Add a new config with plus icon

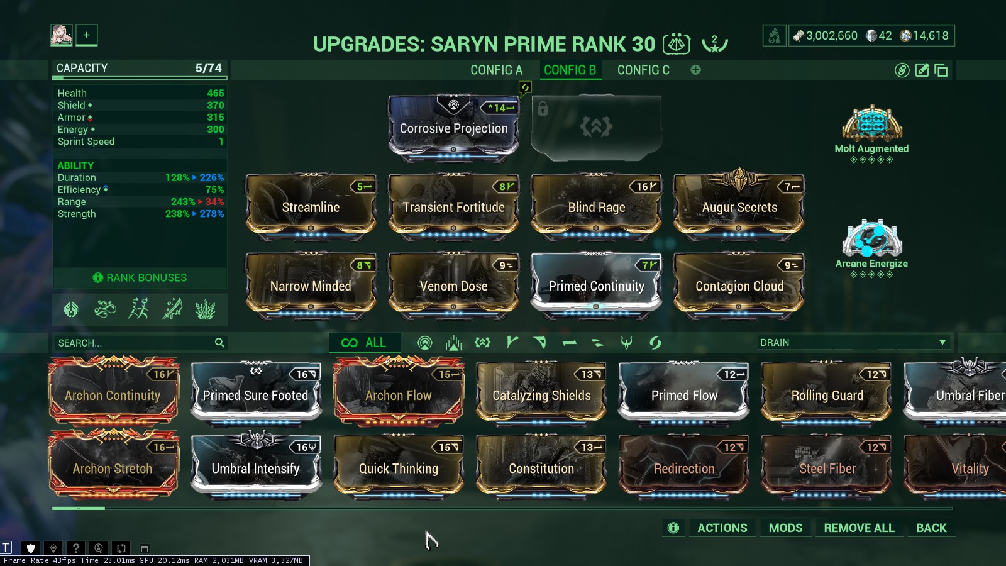click(x=695, y=70)
